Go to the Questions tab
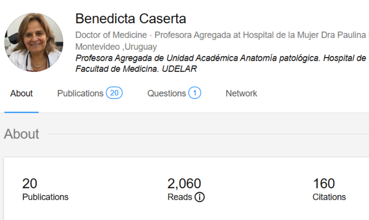This screenshot has width=369, height=220. click(167, 93)
